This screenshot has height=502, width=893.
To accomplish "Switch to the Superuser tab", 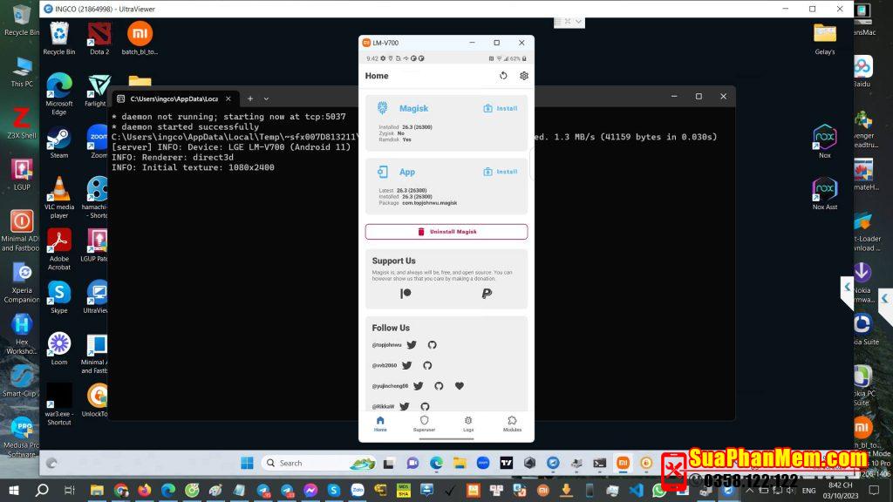I will coord(424,424).
